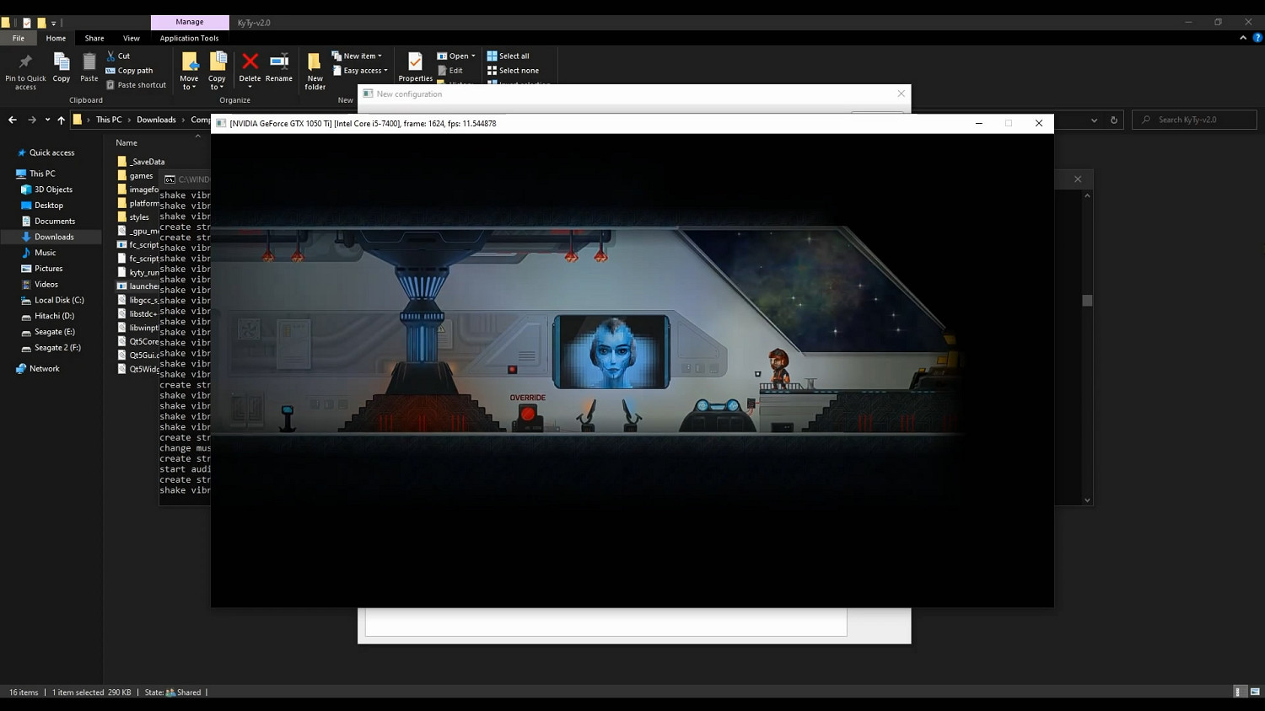Click the Cut scissors command
This screenshot has width=1265, height=711.
click(x=118, y=56)
